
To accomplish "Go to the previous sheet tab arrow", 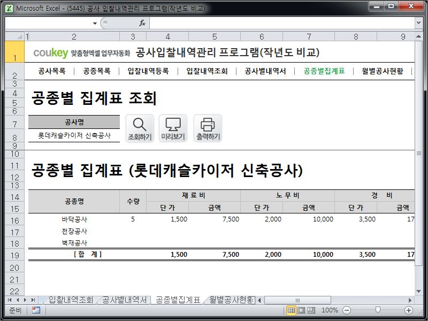I will point(18,300).
